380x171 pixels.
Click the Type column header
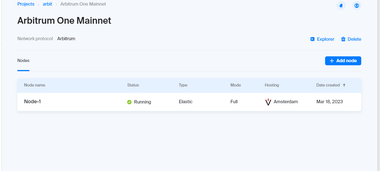183,85
